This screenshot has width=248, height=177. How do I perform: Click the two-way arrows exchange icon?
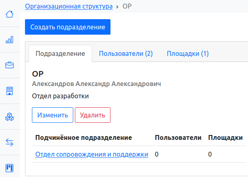[9, 142]
